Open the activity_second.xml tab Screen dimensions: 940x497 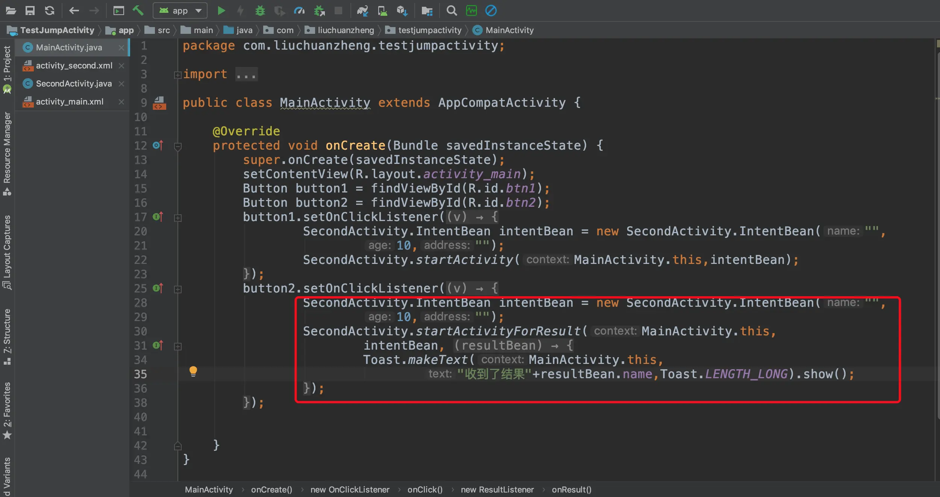pos(74,65)
